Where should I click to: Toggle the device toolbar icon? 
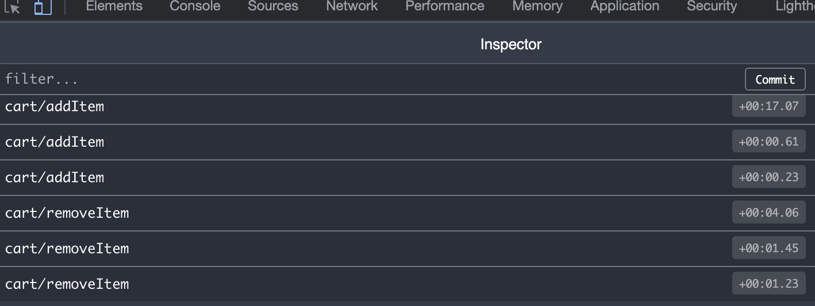[x=43, y=6]
